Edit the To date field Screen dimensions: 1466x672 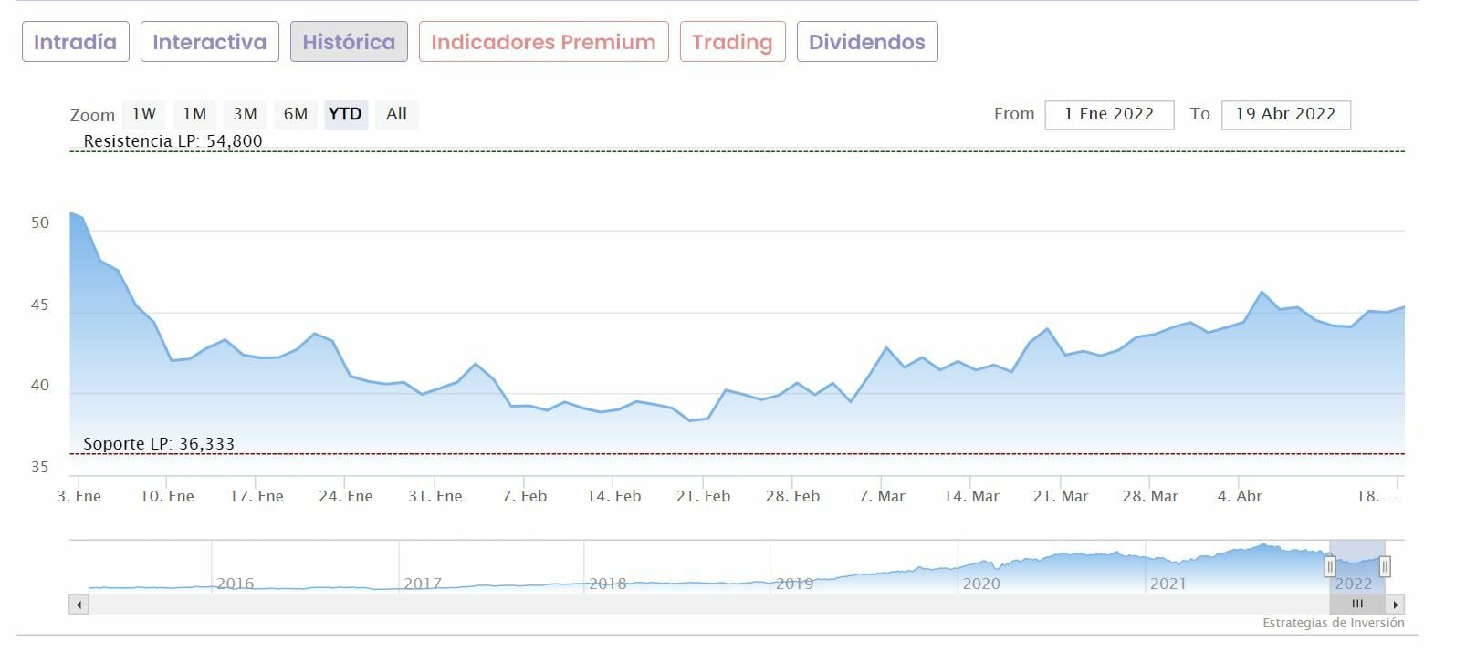1285,115
